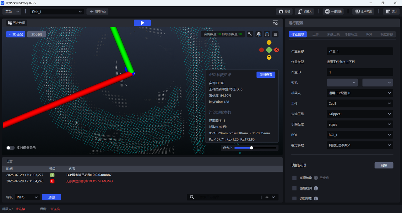Open the hamburger menu in 3D view
402x213 pixels.
click(x=275, y=34)
